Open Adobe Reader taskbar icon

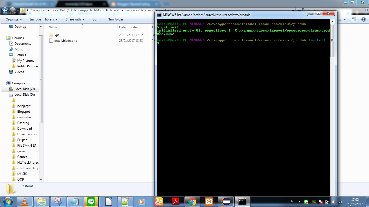pyautogui.click(x=176, y=202)
